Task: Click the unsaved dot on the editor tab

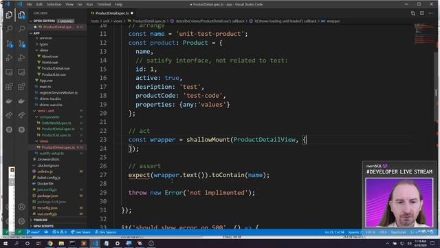Action: click(x=132, y=13)
